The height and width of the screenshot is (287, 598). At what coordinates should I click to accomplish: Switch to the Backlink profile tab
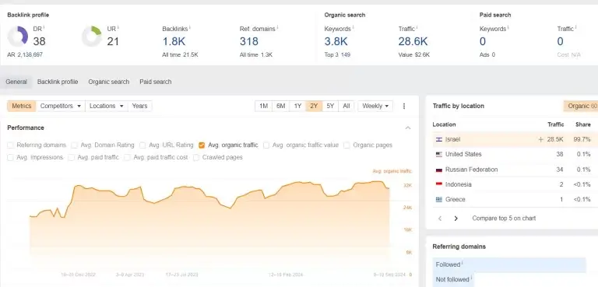58,82
